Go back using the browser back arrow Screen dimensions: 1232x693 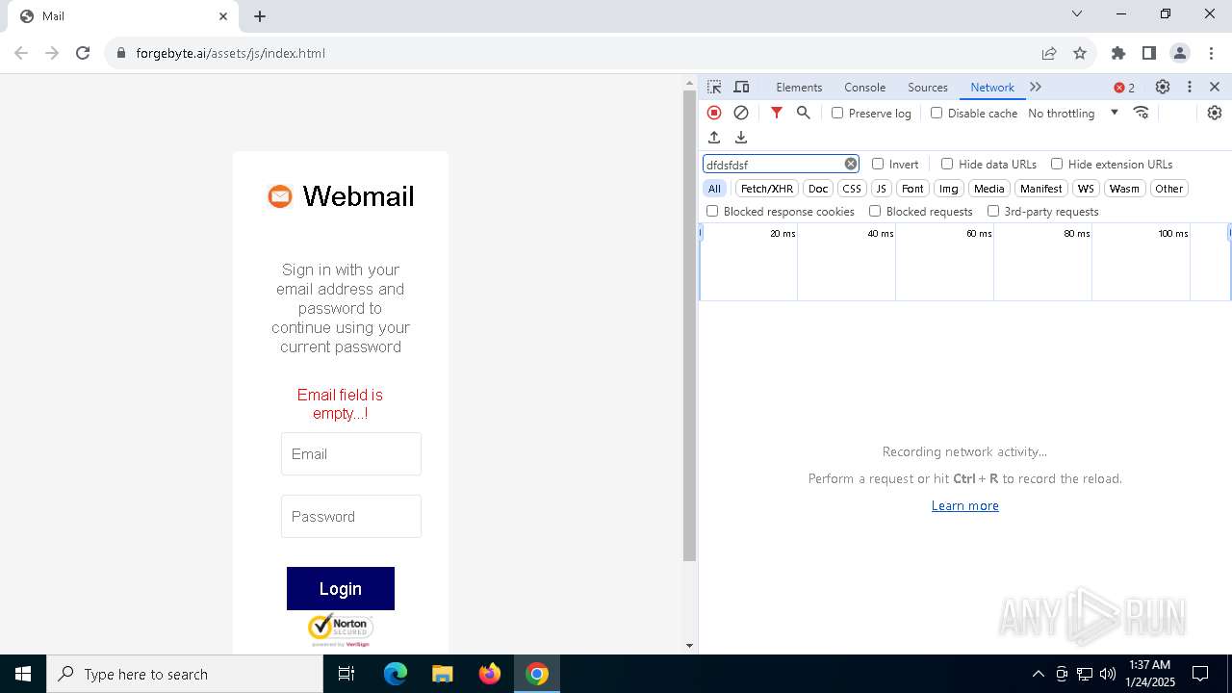21,53
